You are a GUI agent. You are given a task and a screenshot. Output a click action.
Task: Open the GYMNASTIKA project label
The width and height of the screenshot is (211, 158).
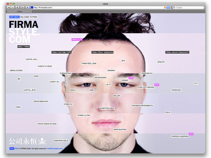(x=65, y=73)
